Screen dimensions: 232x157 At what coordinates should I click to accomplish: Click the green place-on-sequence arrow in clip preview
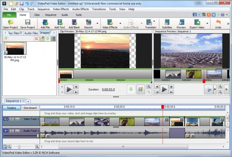131,89
